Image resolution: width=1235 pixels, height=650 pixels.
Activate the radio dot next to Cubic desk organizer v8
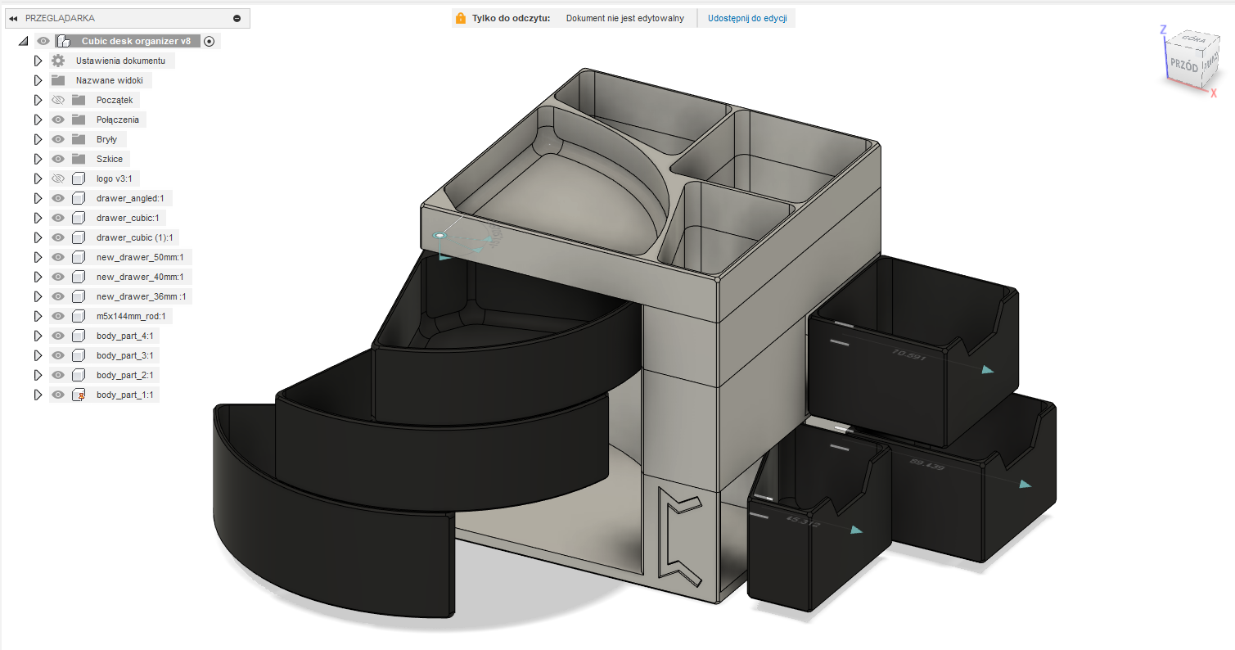click(209, 41)
